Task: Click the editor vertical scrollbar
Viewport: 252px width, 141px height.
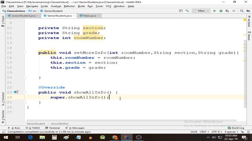Action: tap(245, 74)
